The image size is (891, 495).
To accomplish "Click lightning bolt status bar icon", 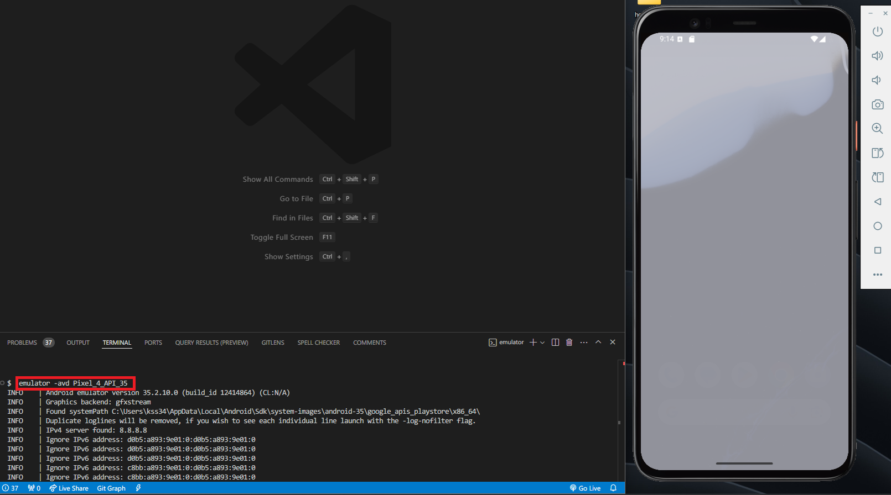I will click(138, 488).
